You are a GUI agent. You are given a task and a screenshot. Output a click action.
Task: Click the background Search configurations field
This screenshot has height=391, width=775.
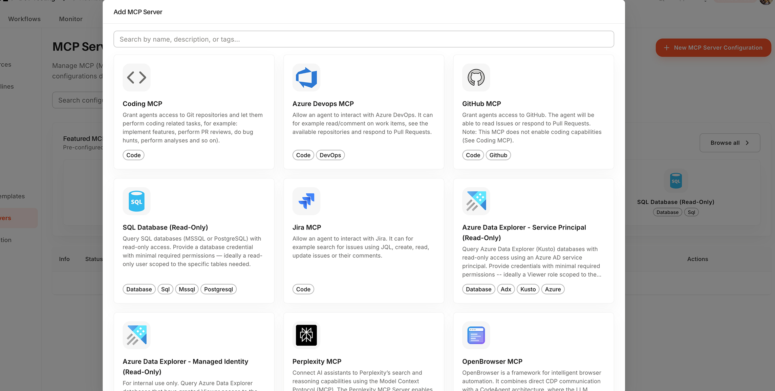point(78,100)
